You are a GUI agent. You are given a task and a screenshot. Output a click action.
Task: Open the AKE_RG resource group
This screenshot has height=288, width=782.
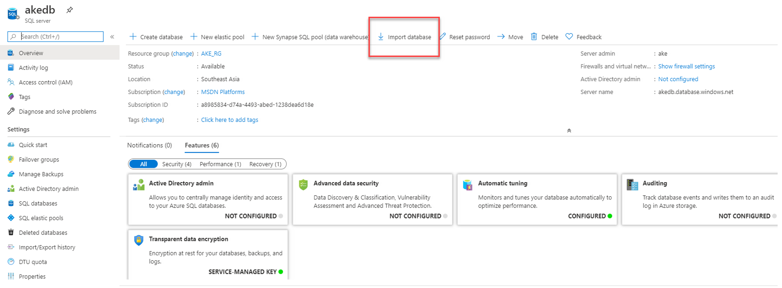coord(211,54)
